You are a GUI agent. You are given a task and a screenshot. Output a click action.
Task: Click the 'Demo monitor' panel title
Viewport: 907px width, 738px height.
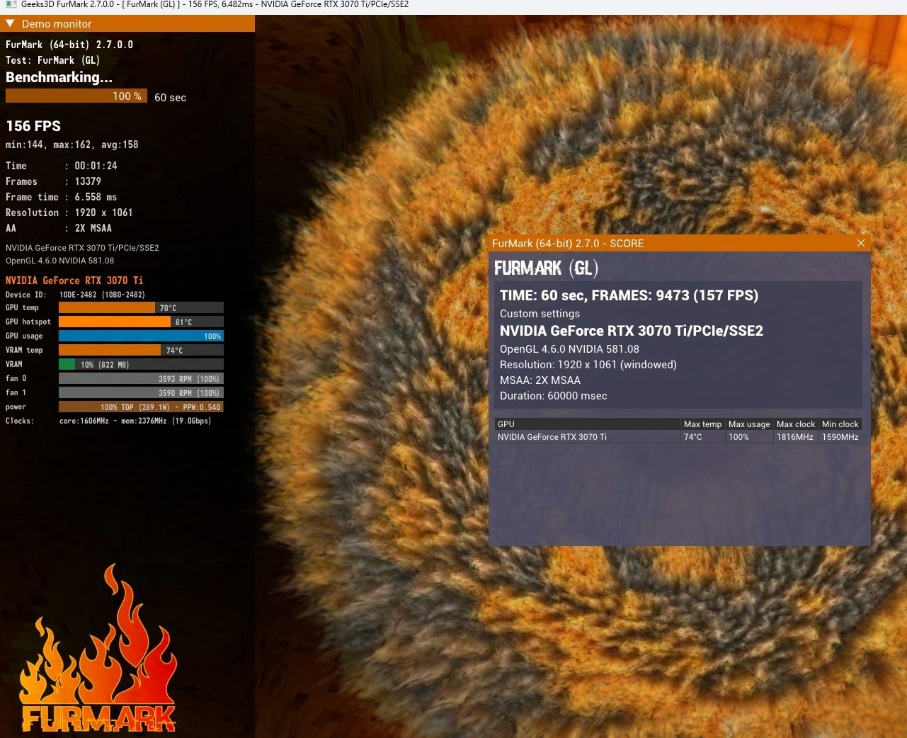pyautogui.click(x=57, y=23)
